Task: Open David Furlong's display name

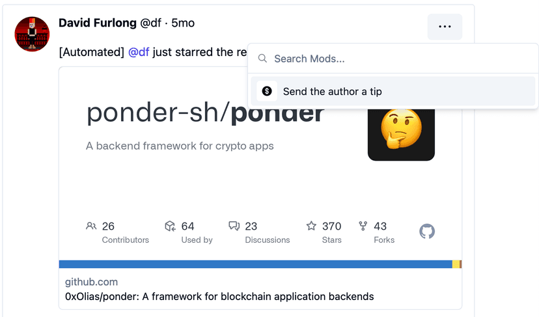Action: 98,23
